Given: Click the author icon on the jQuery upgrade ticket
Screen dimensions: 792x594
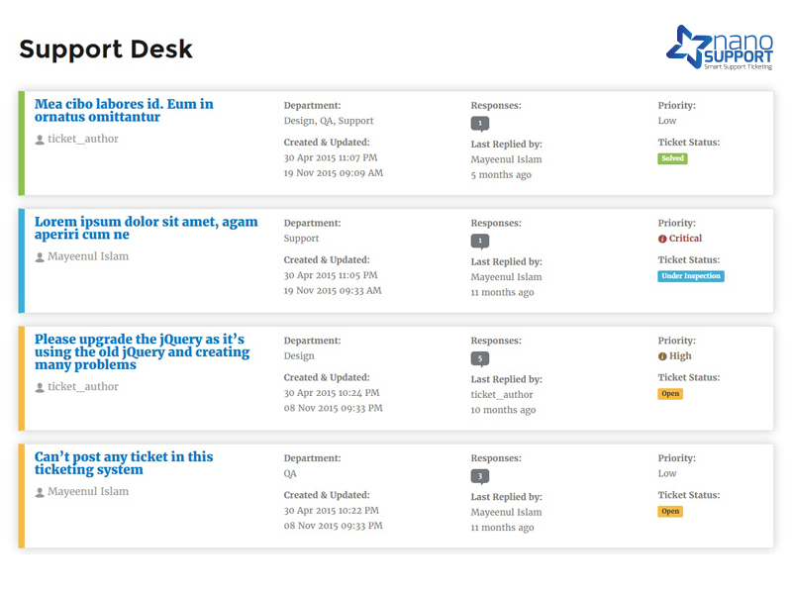Looking at the screenshot, I should click(x=38, y=386).
